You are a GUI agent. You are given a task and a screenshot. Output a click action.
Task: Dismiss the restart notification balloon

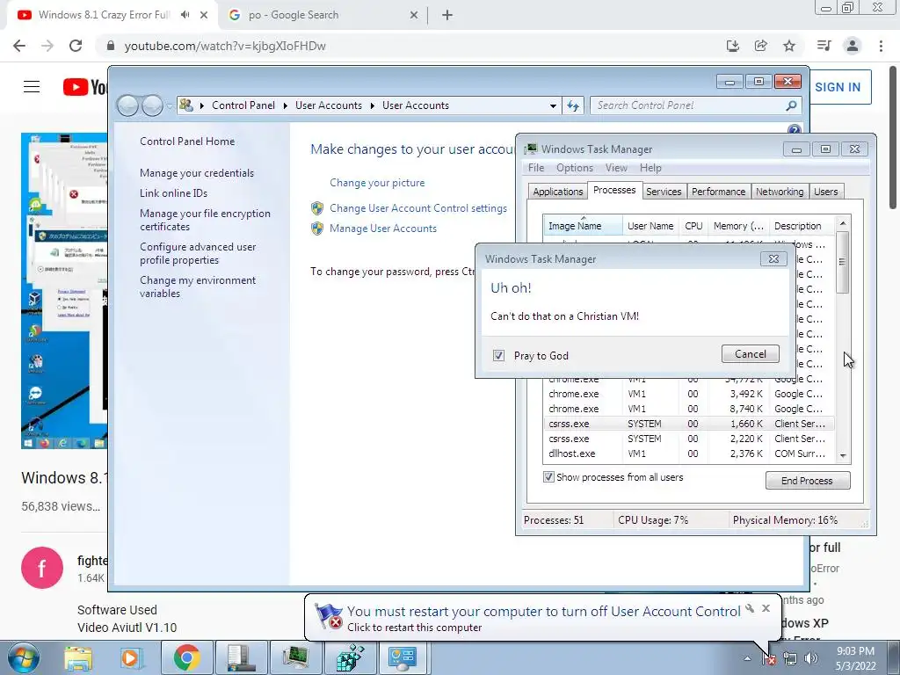pyautogui.click(x=766, y=608)
